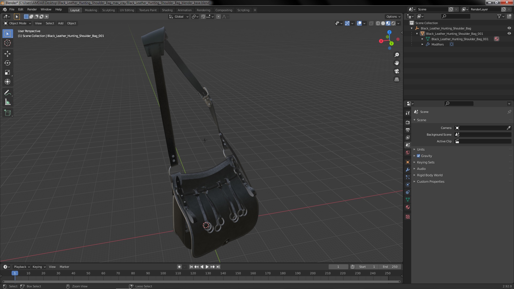Viewport: 514px width, 289px height.
Task: Select the Transform tool
Action: 7,82
